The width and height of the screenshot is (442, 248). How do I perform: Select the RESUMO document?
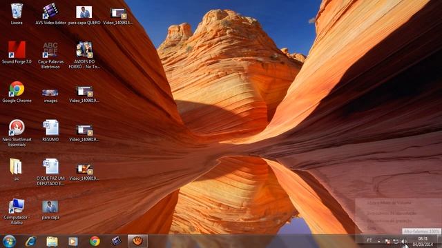point(50,130)
